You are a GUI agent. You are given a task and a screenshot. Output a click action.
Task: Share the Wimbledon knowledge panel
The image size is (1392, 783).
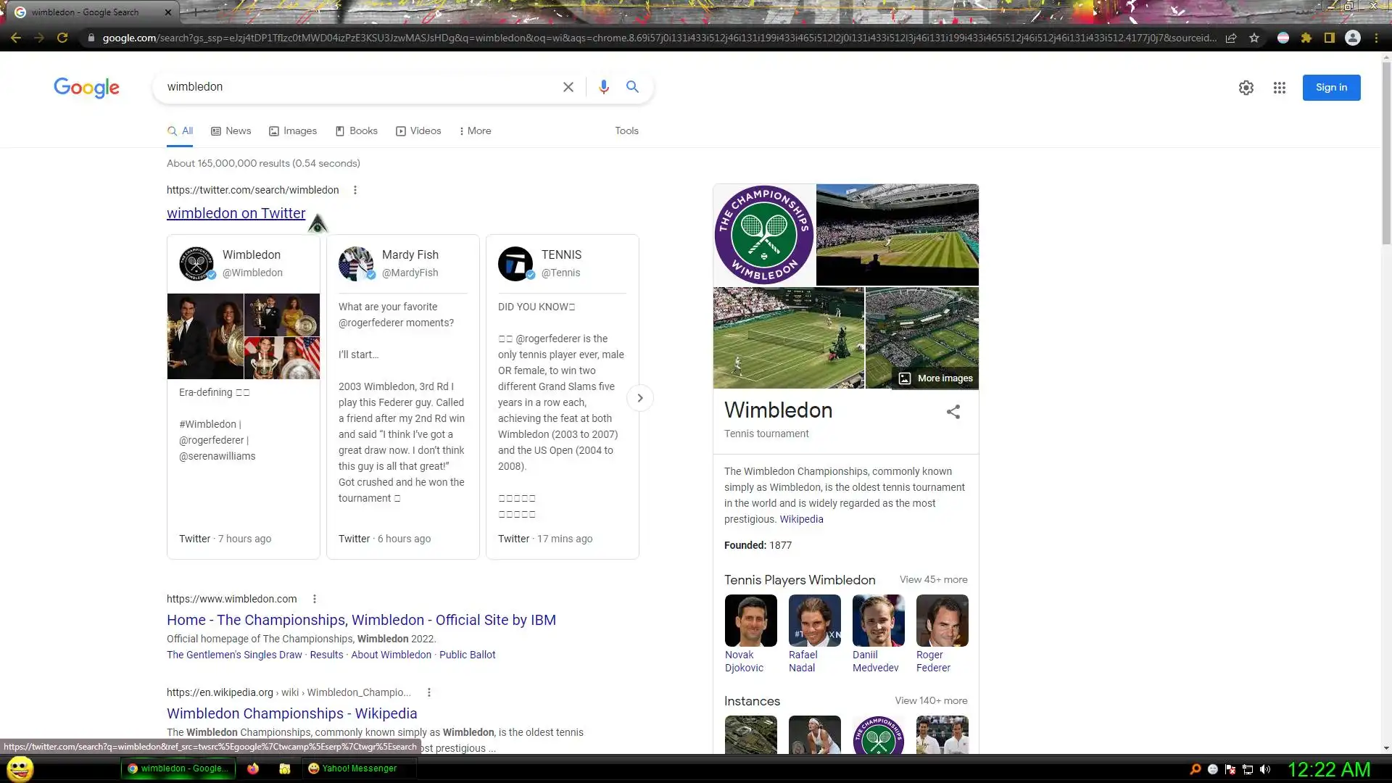[953, 412]
